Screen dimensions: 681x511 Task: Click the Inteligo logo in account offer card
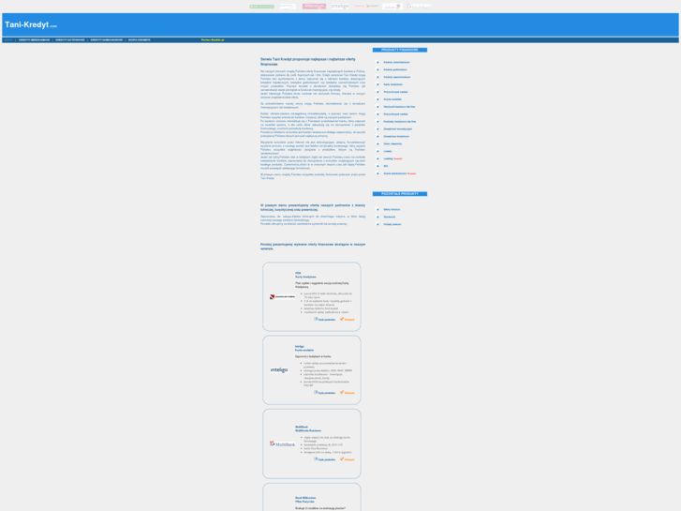[x=279, y=369]
